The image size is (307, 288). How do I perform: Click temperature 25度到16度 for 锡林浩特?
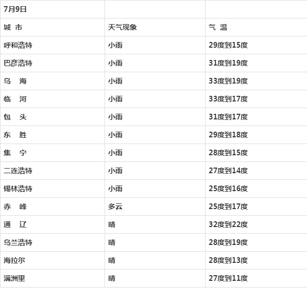click(x=256, y=189)
